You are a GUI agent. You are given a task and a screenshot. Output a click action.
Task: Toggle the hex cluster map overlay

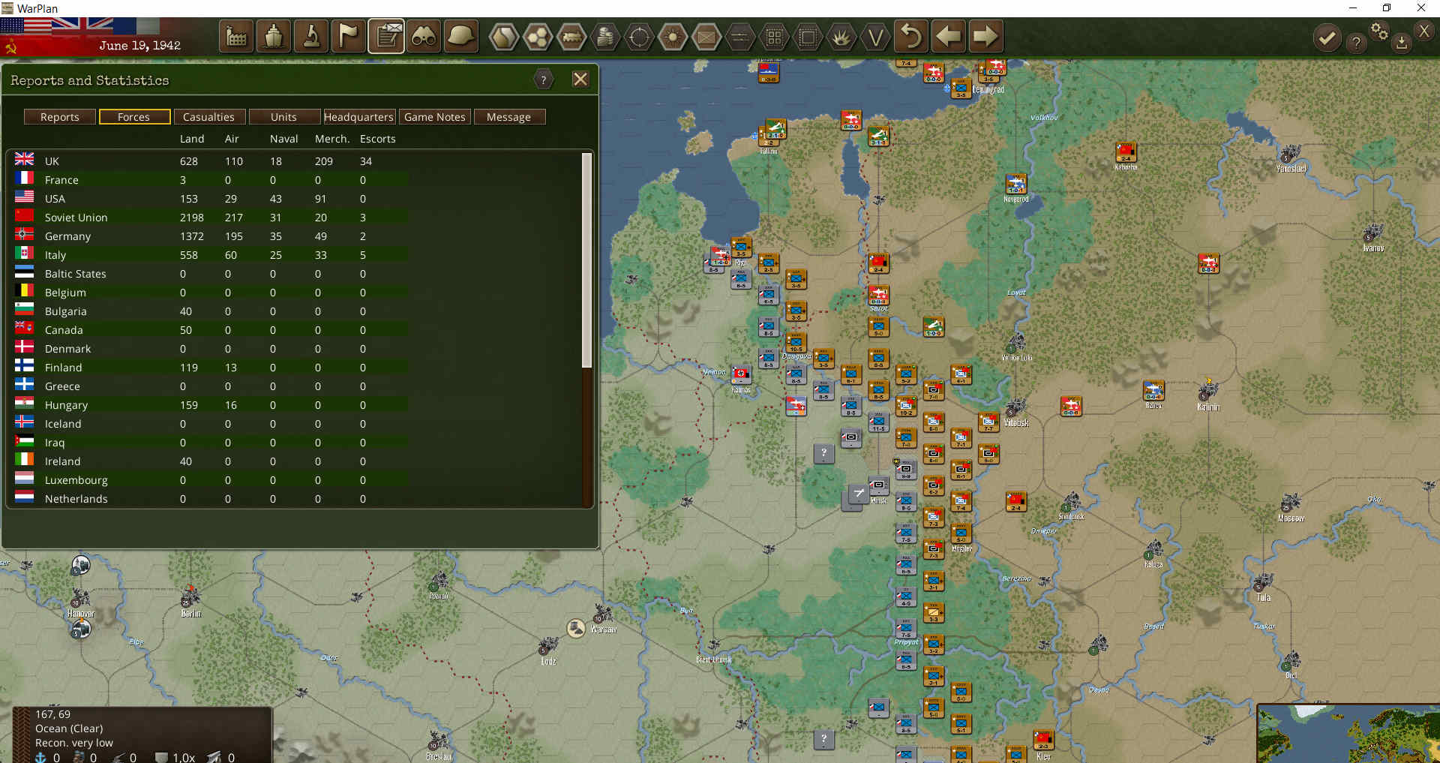click(538, 36)
